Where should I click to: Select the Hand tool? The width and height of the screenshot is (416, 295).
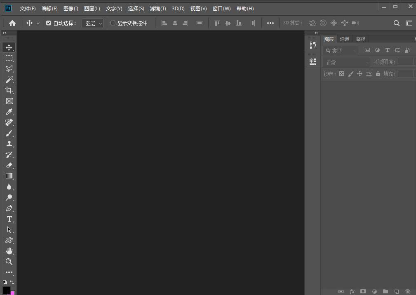click(x=9, y=251)
